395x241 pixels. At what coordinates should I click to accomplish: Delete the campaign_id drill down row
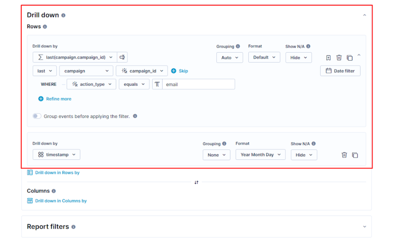tap(339, 58)
